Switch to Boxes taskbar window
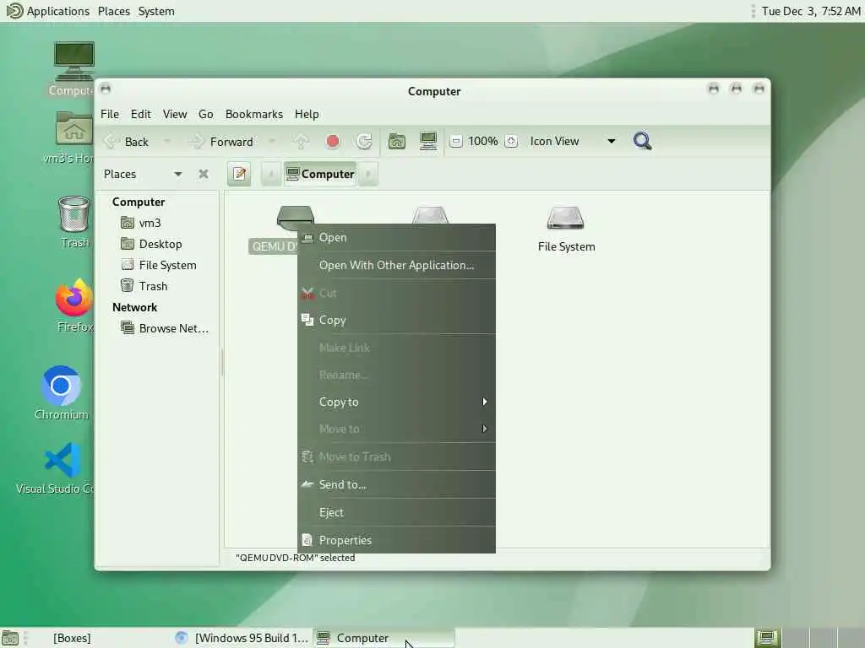This screenshot has width=865, height=648. click(100, 638)
